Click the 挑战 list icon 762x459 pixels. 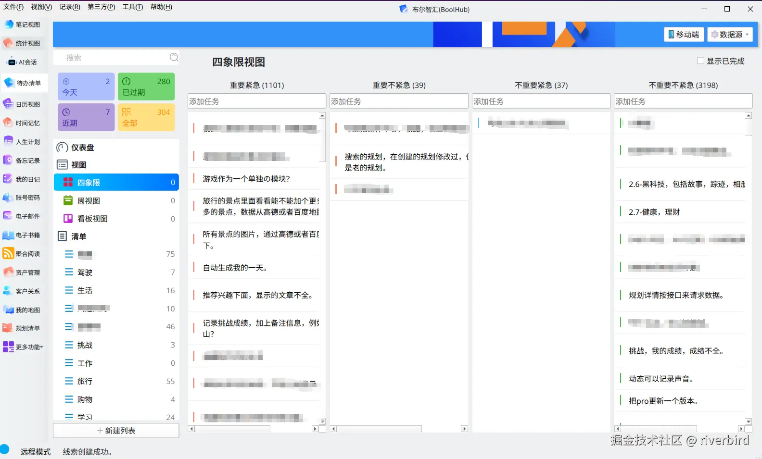click(x=69, y=345)
